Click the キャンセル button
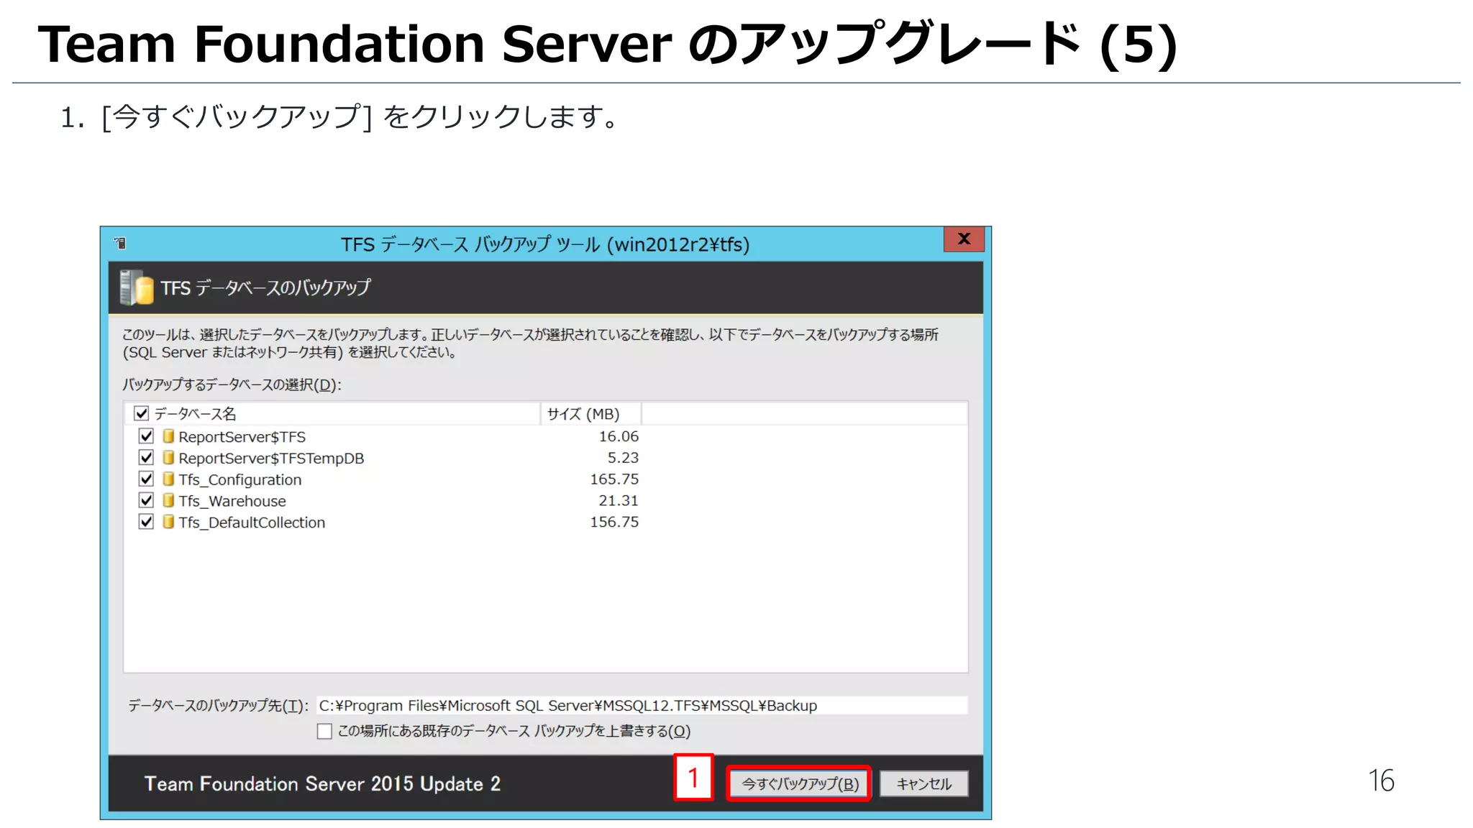Viewport: 1473px width, 828px height. pos(924,783)
